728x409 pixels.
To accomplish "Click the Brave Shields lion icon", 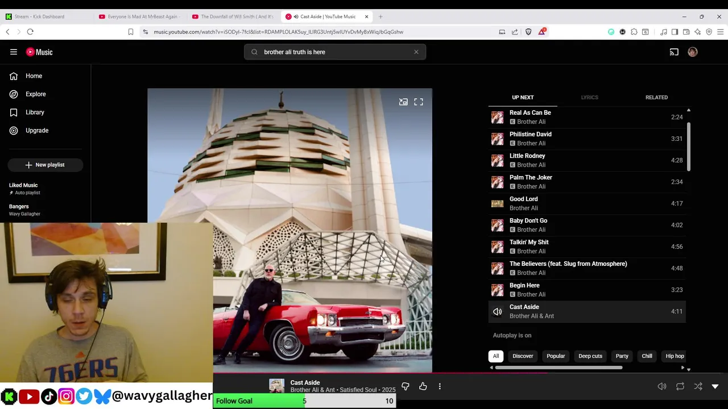I will coord(528,32).
